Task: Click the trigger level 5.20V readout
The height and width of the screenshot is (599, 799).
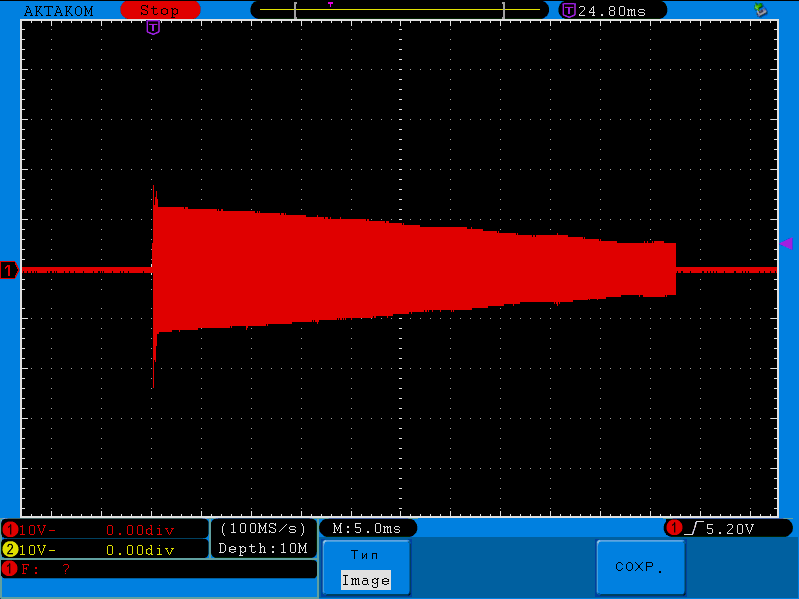Action: point(729,528)
